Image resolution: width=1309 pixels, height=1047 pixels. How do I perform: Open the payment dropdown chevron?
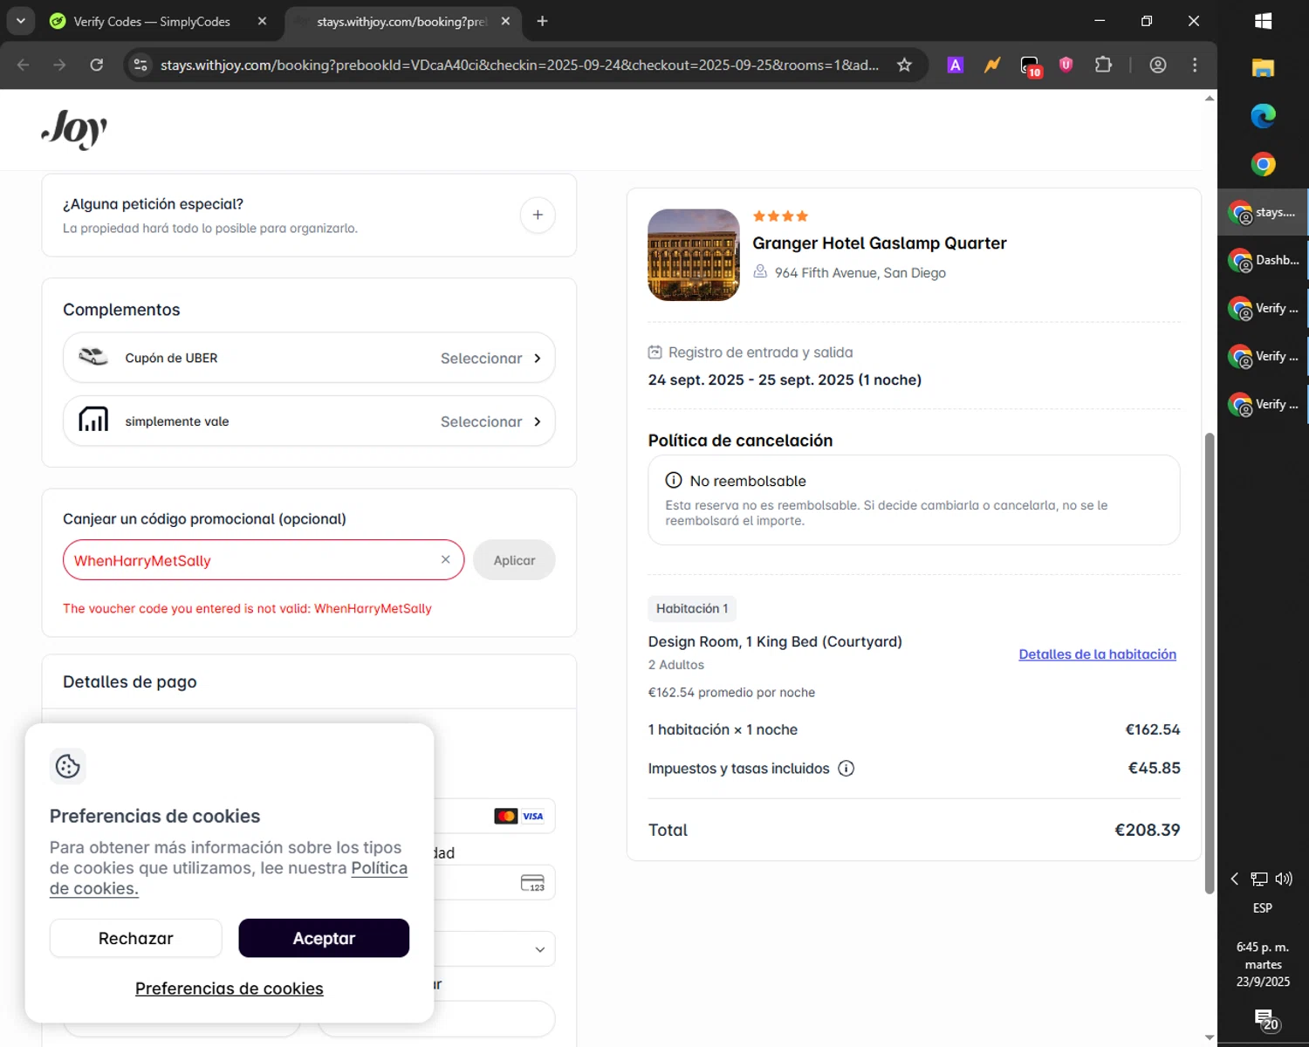pyautogui.click(x=540, y=949)
